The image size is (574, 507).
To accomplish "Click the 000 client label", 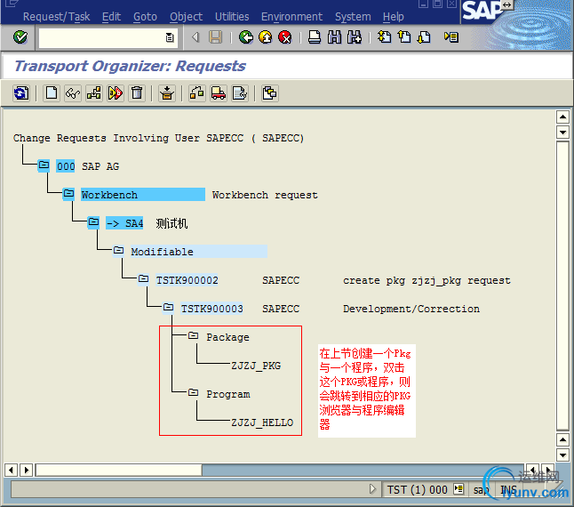I will [x=66, y=166].
